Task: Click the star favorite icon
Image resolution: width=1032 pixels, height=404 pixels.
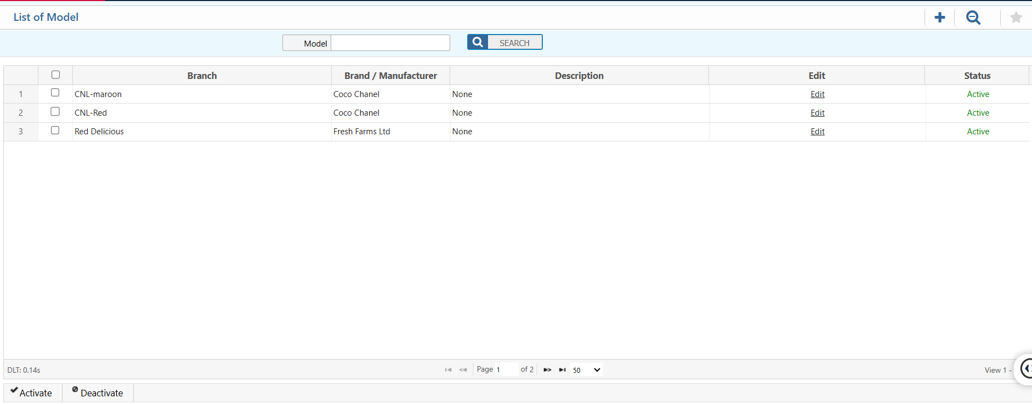Action: point(1016,18)
